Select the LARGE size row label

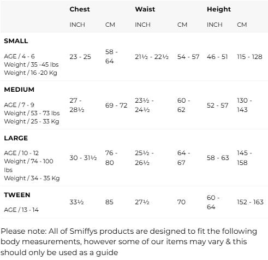[x=16, y=138]
